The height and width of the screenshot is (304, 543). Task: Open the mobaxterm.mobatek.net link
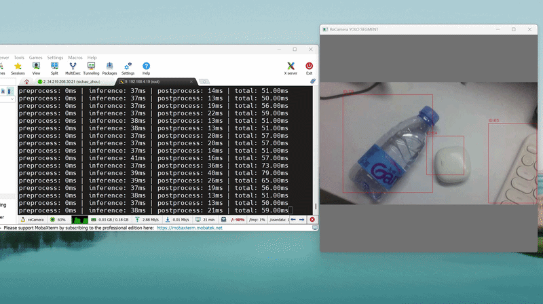189,228
